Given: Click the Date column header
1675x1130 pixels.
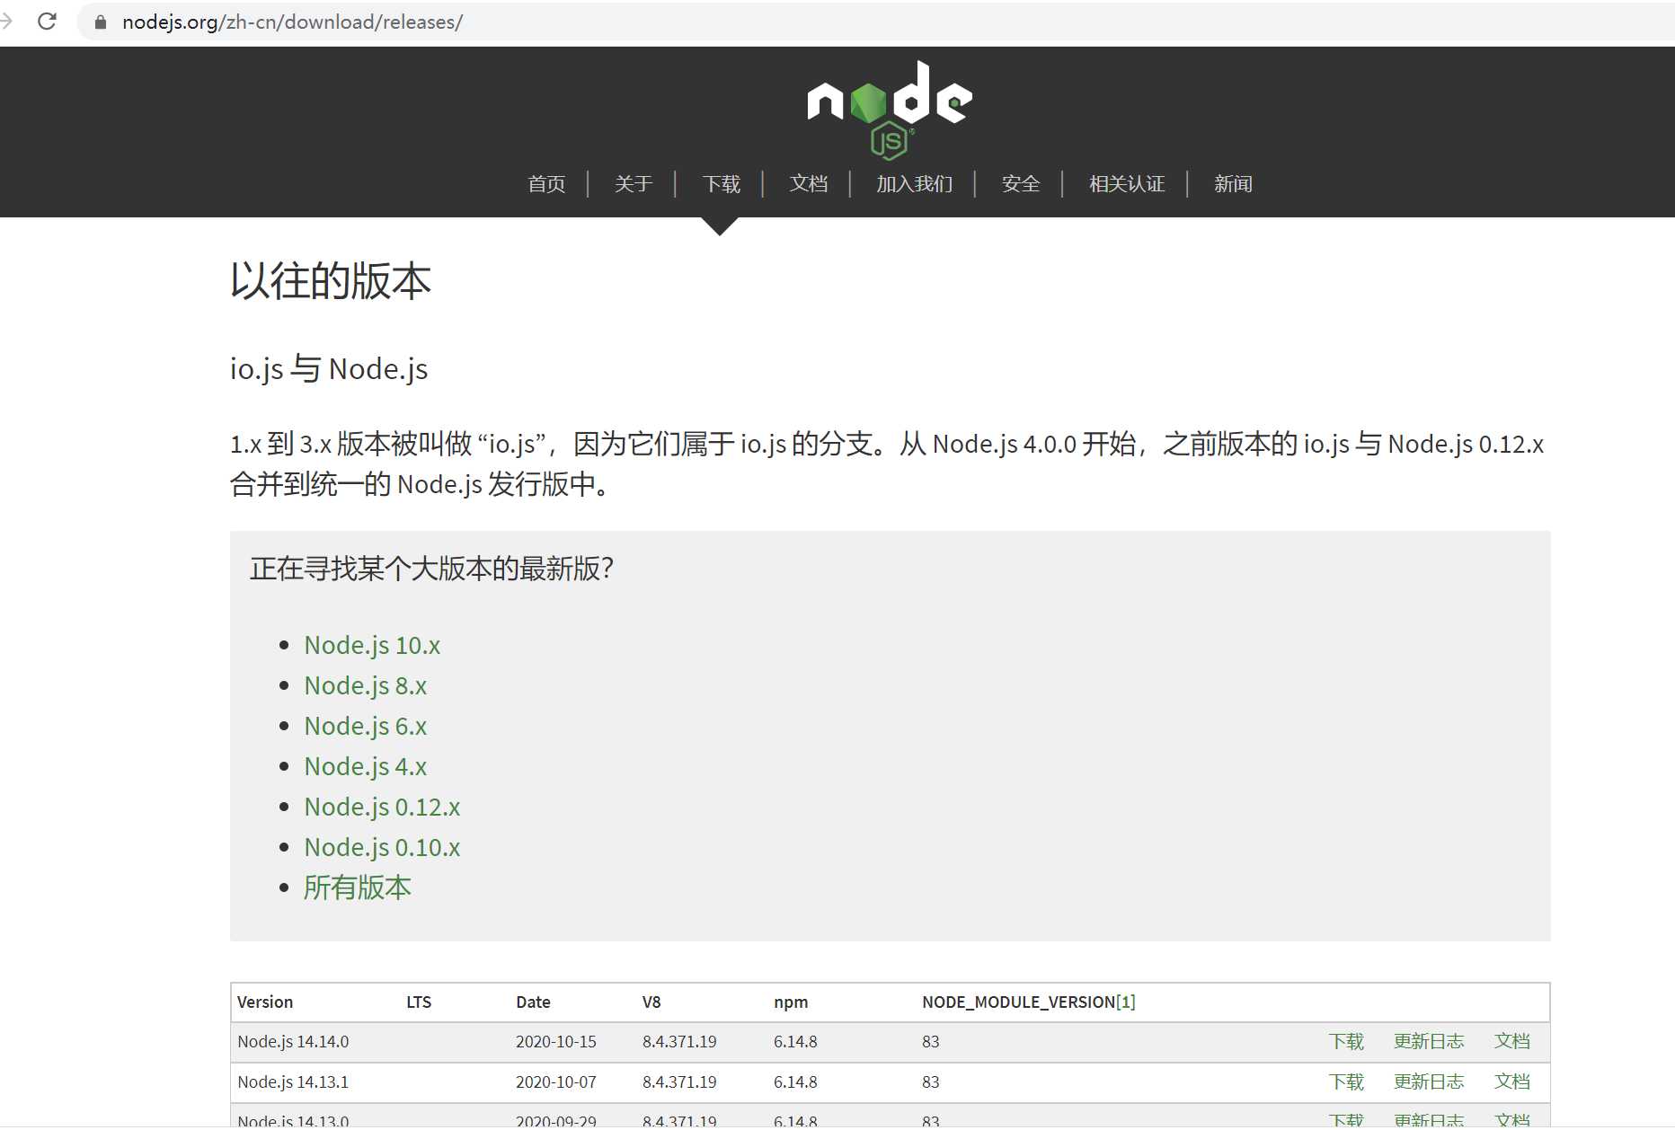Looking at the screenshot, I should 533,1002.
